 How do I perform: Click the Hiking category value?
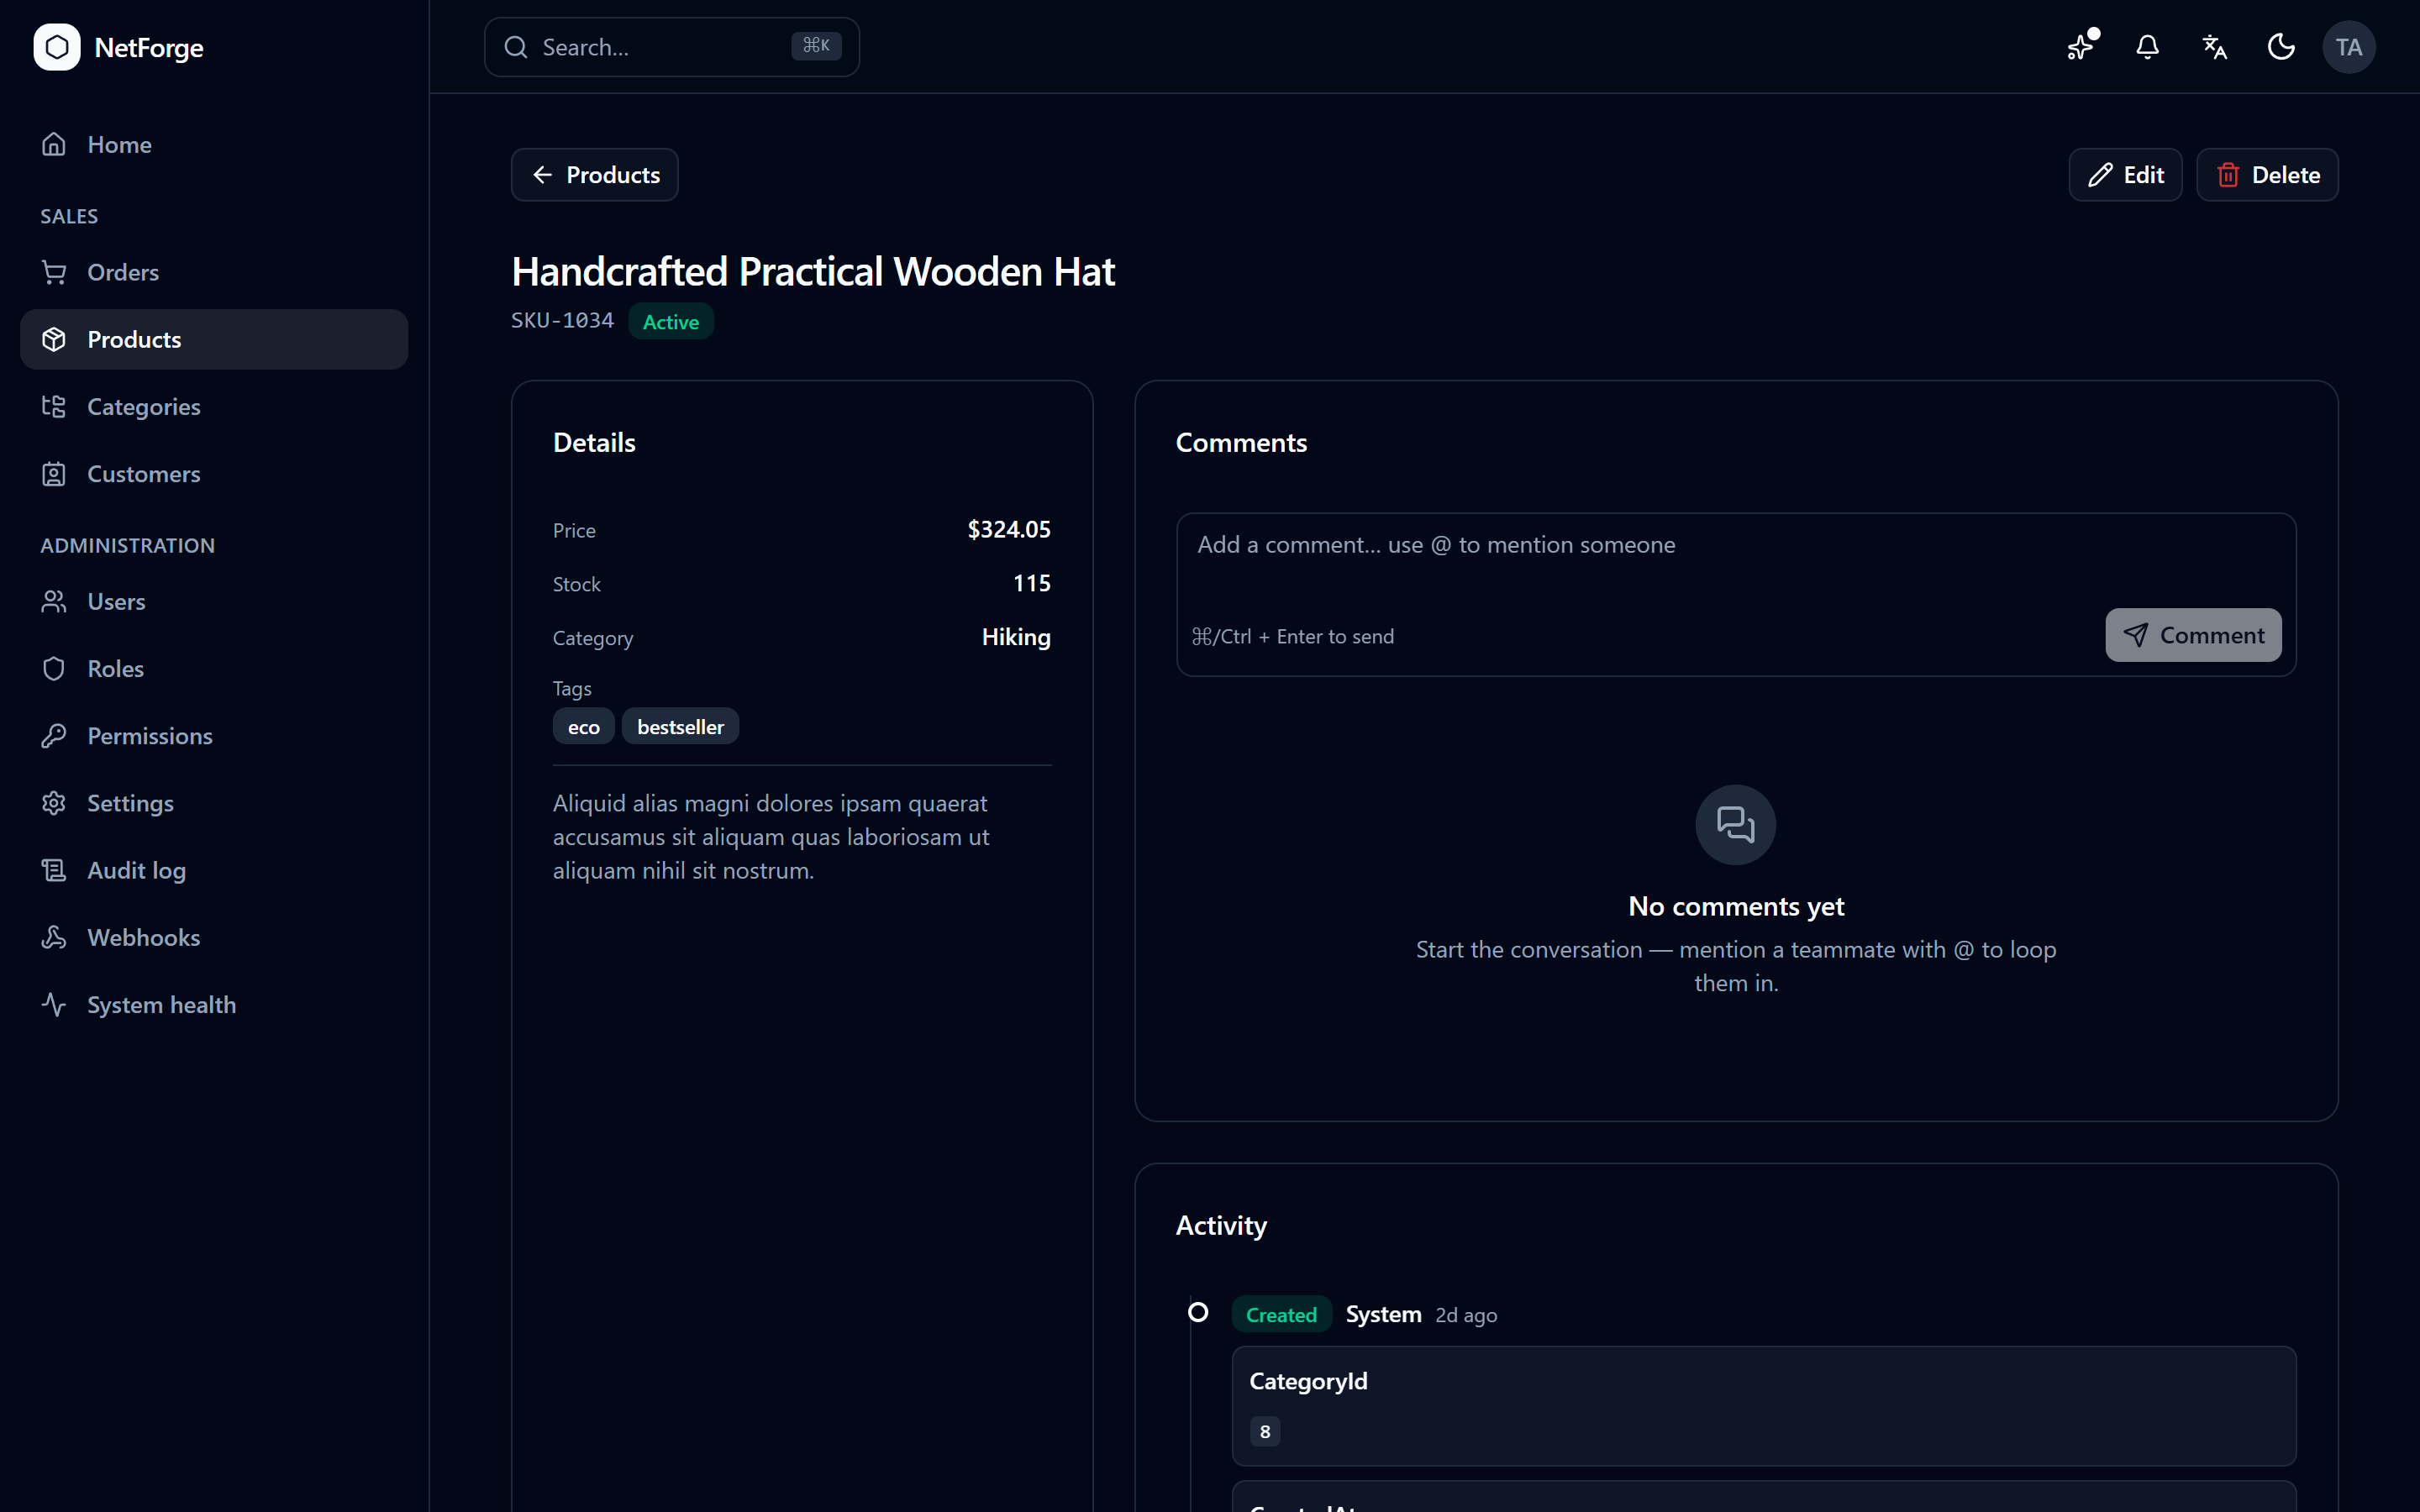(1016, 637)
